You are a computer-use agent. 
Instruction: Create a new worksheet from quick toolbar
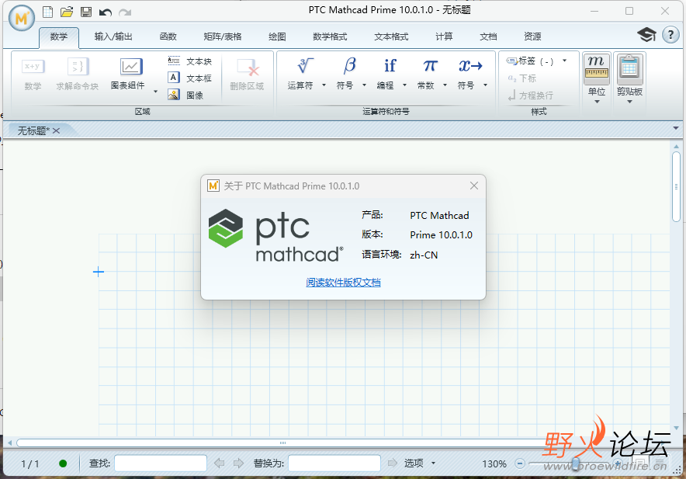(x=47, y=12)
